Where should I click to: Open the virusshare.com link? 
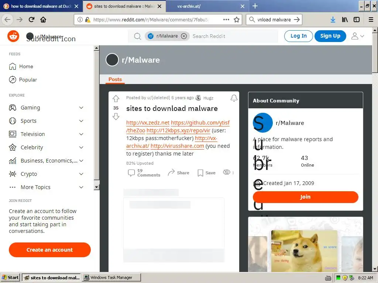177,146
